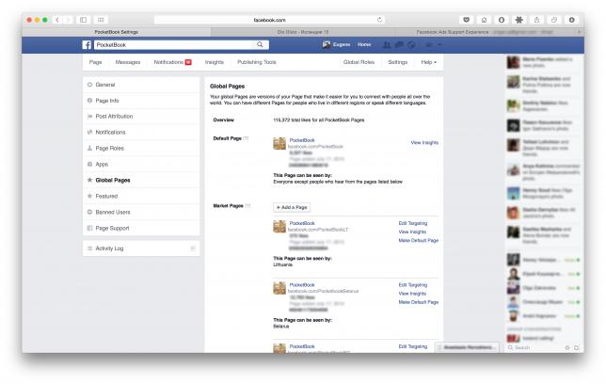Select Page Support in sidebar

point(141,228)
